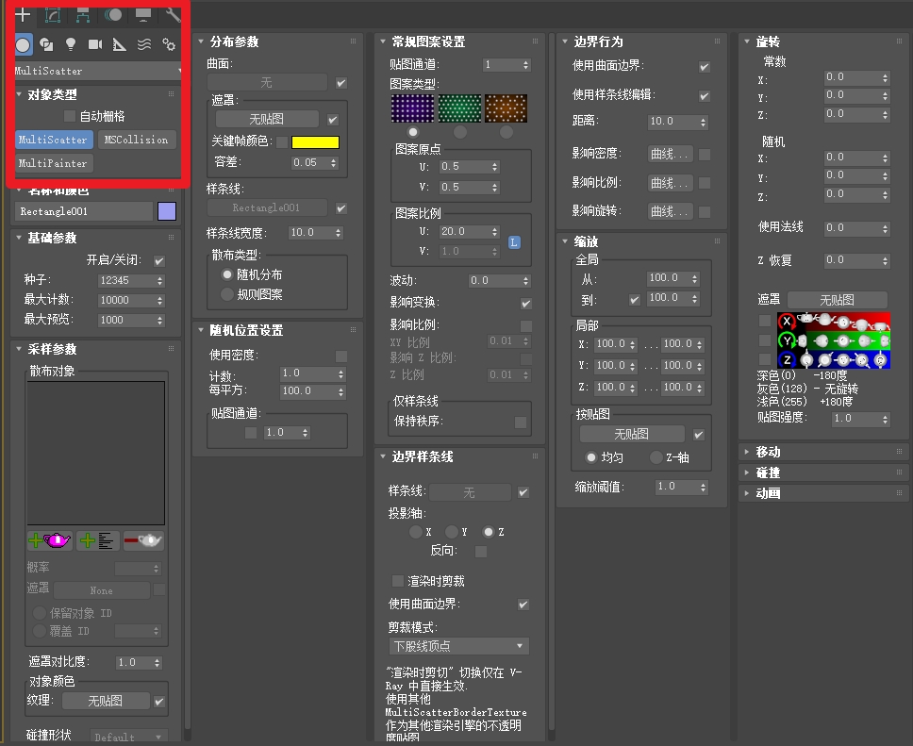Select the X projection axis radio
This screenshot has width=913, height=746.
point(416,532)
